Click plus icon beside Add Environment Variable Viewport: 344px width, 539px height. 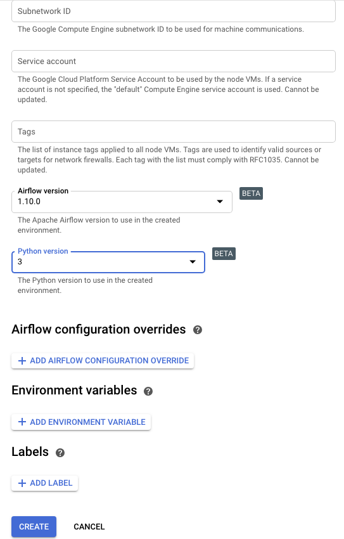[22, 422]
